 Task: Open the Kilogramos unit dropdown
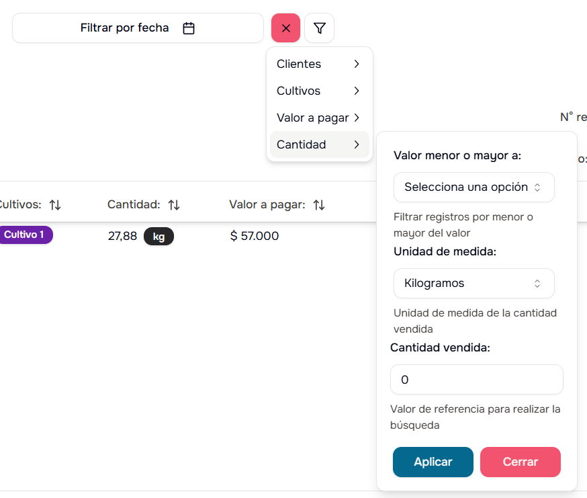tap(473, 284)
